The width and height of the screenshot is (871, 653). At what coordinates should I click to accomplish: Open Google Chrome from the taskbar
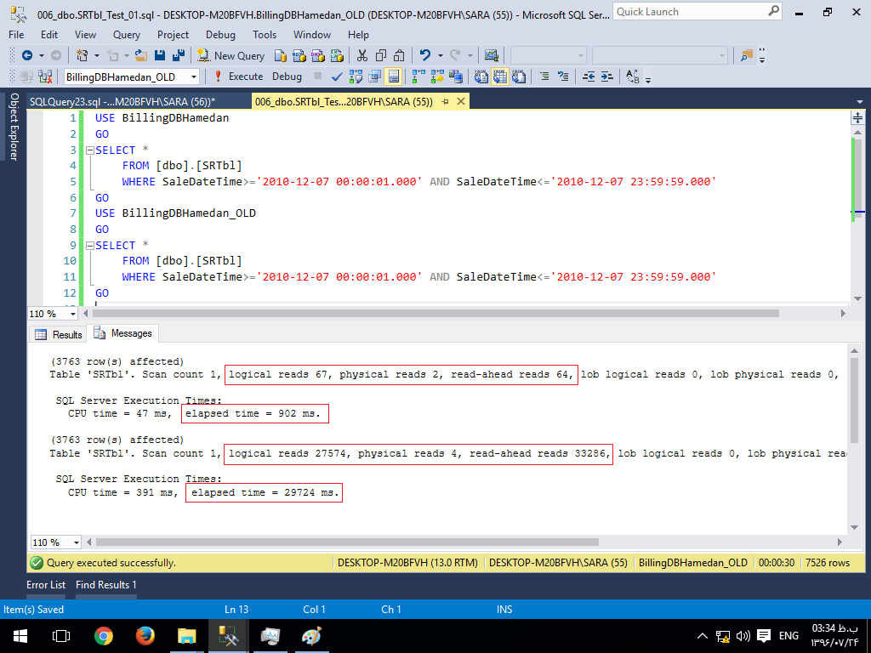(x=104, y=636)
